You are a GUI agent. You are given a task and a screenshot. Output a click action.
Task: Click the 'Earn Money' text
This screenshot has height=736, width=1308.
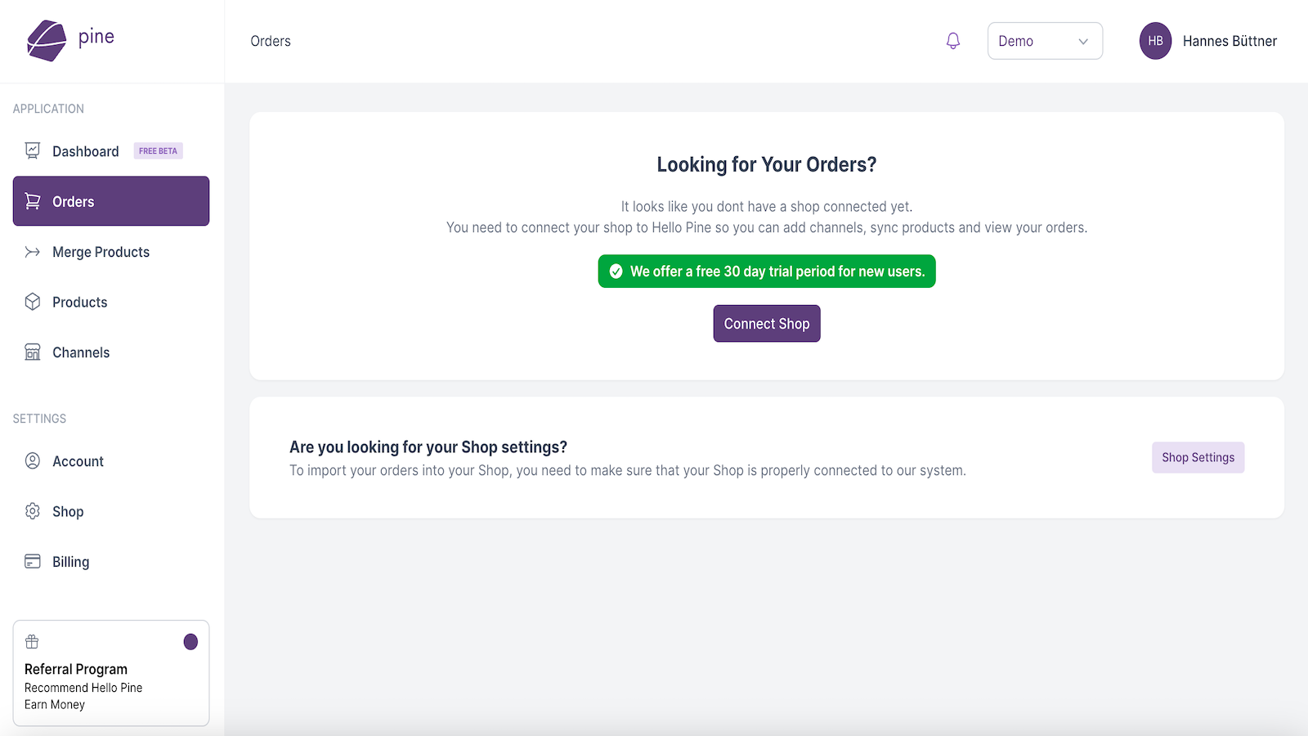click(55, 704)
